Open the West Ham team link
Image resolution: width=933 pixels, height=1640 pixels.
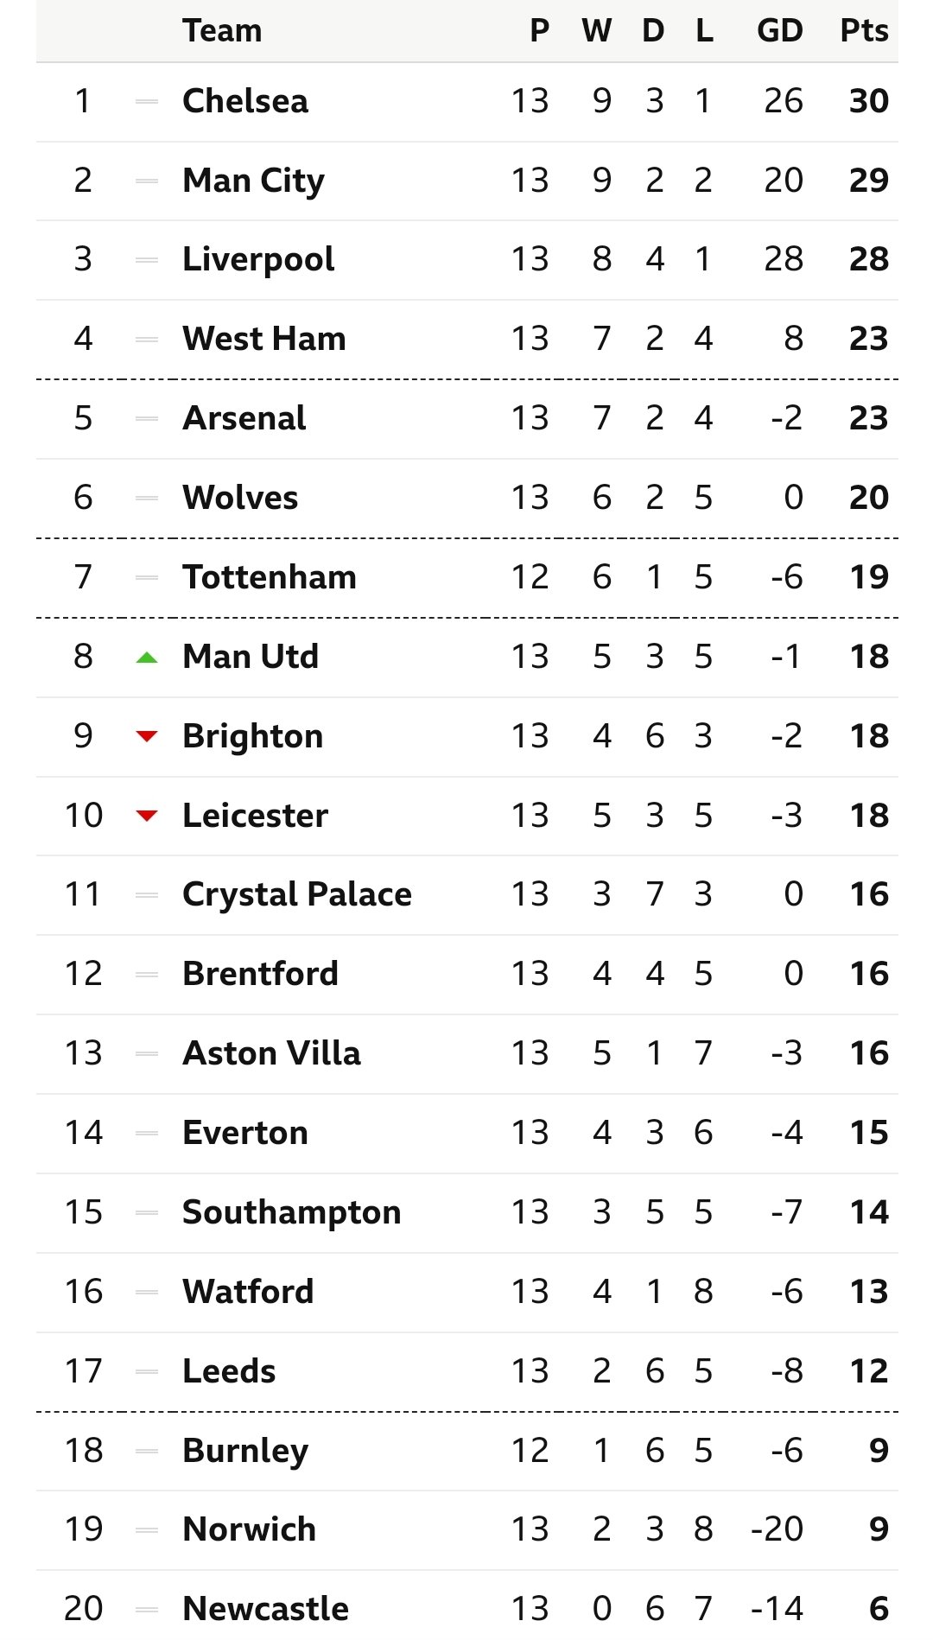264,339
